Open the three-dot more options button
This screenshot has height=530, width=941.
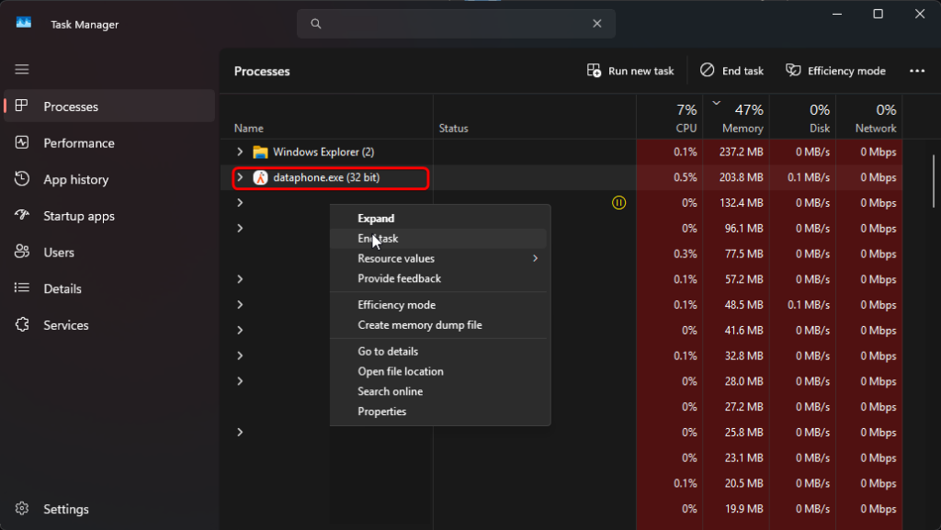(x=917, y=71)
